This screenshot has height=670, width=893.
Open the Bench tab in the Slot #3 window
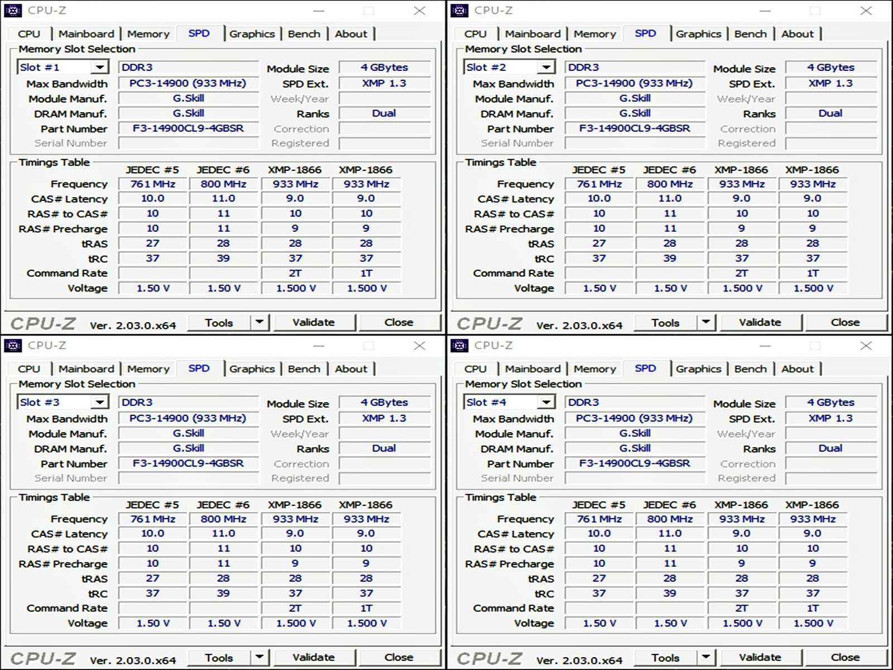click(304, 369)
